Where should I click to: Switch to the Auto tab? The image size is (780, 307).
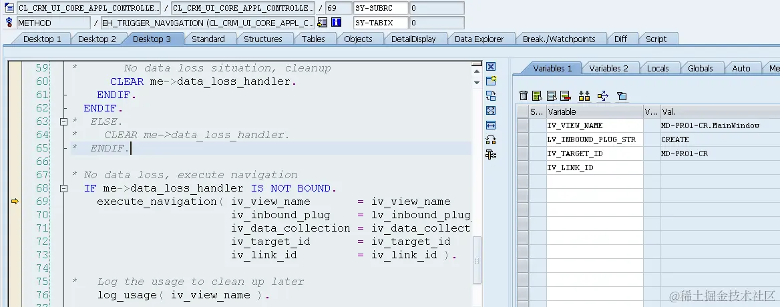pyautogui.click(x=741, y=69)
